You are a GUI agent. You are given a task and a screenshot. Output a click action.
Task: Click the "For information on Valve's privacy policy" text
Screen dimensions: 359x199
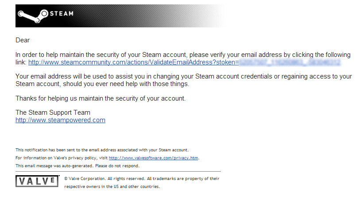tap(62, 158)
